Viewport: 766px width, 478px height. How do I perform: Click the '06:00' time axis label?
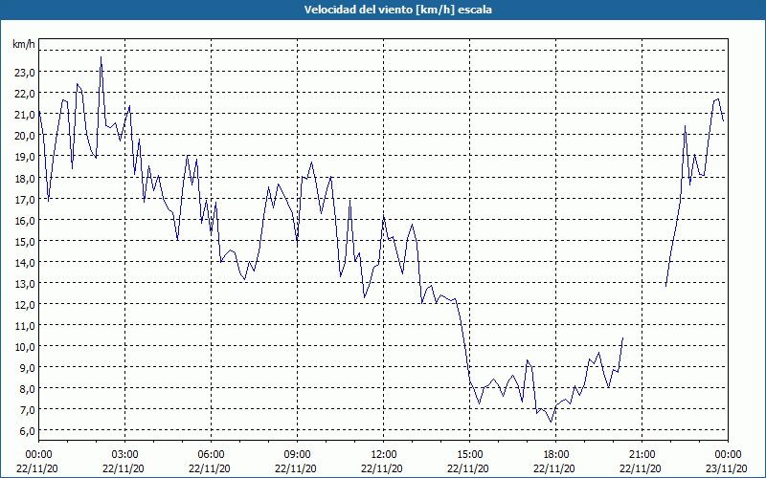(x=211, y=455)
